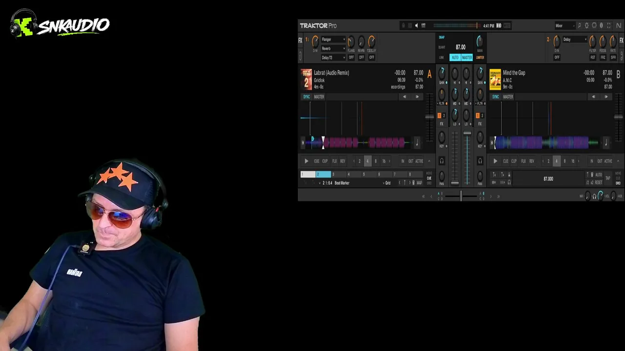Toggle the LIMITER on the main output
Viewport: 625px width, 351px height.
pyautogui.click(x=480, y=58)
